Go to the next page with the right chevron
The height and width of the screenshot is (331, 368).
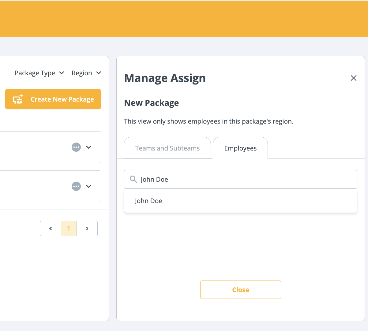[87, 228]
